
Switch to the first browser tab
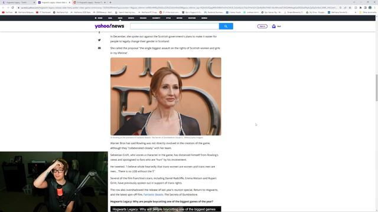click(x=18, y=2)
